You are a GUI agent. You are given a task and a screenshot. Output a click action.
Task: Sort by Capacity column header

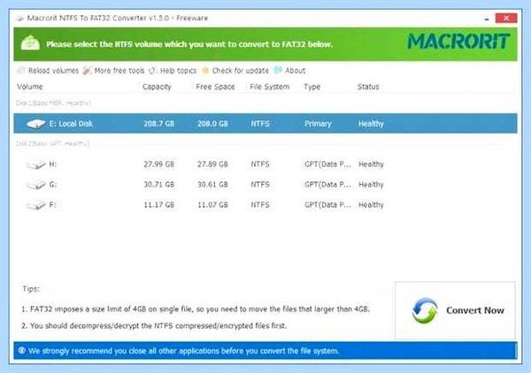click(157, 87)
